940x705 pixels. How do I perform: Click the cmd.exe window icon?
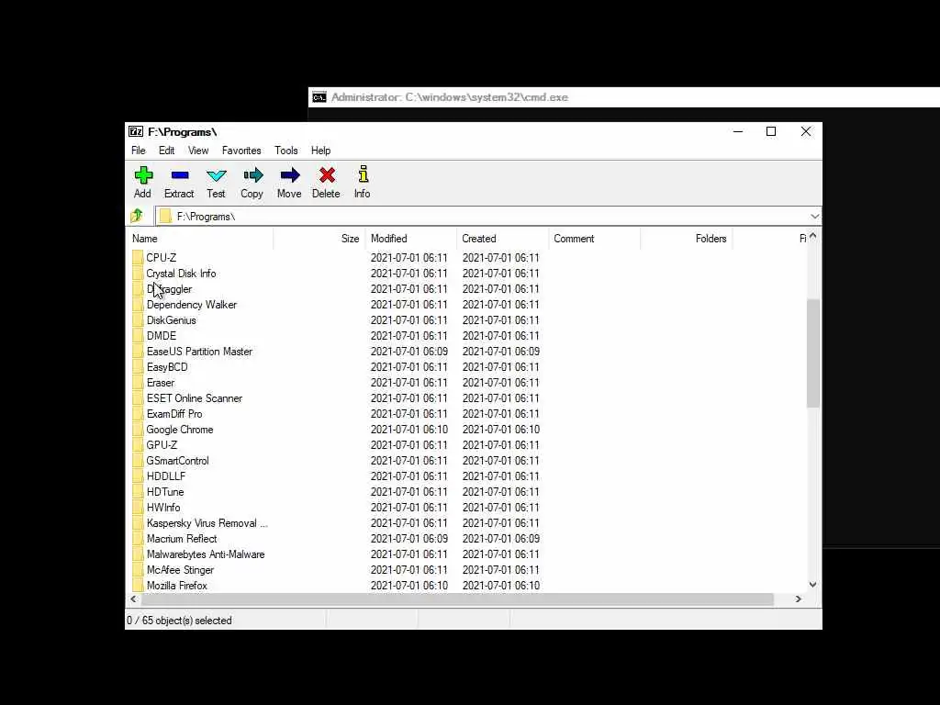319,97
